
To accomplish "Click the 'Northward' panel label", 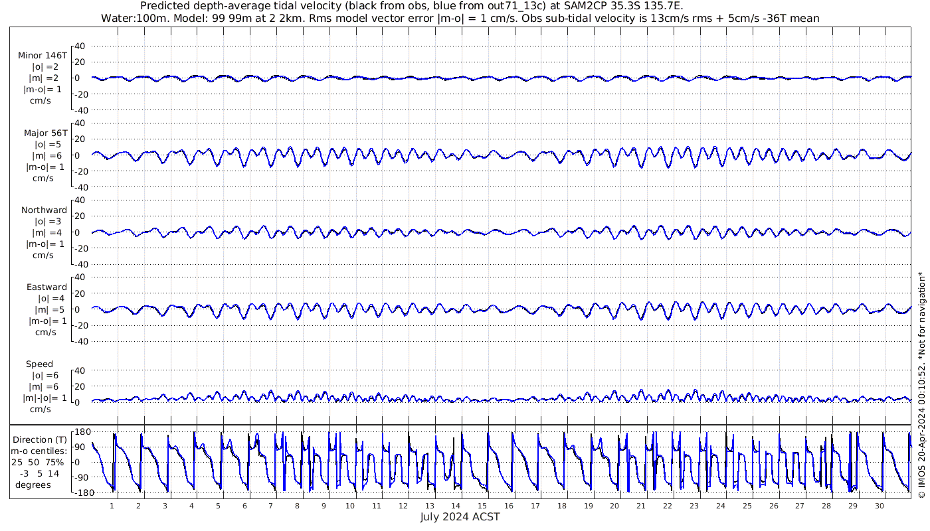I will pos(45,210).
